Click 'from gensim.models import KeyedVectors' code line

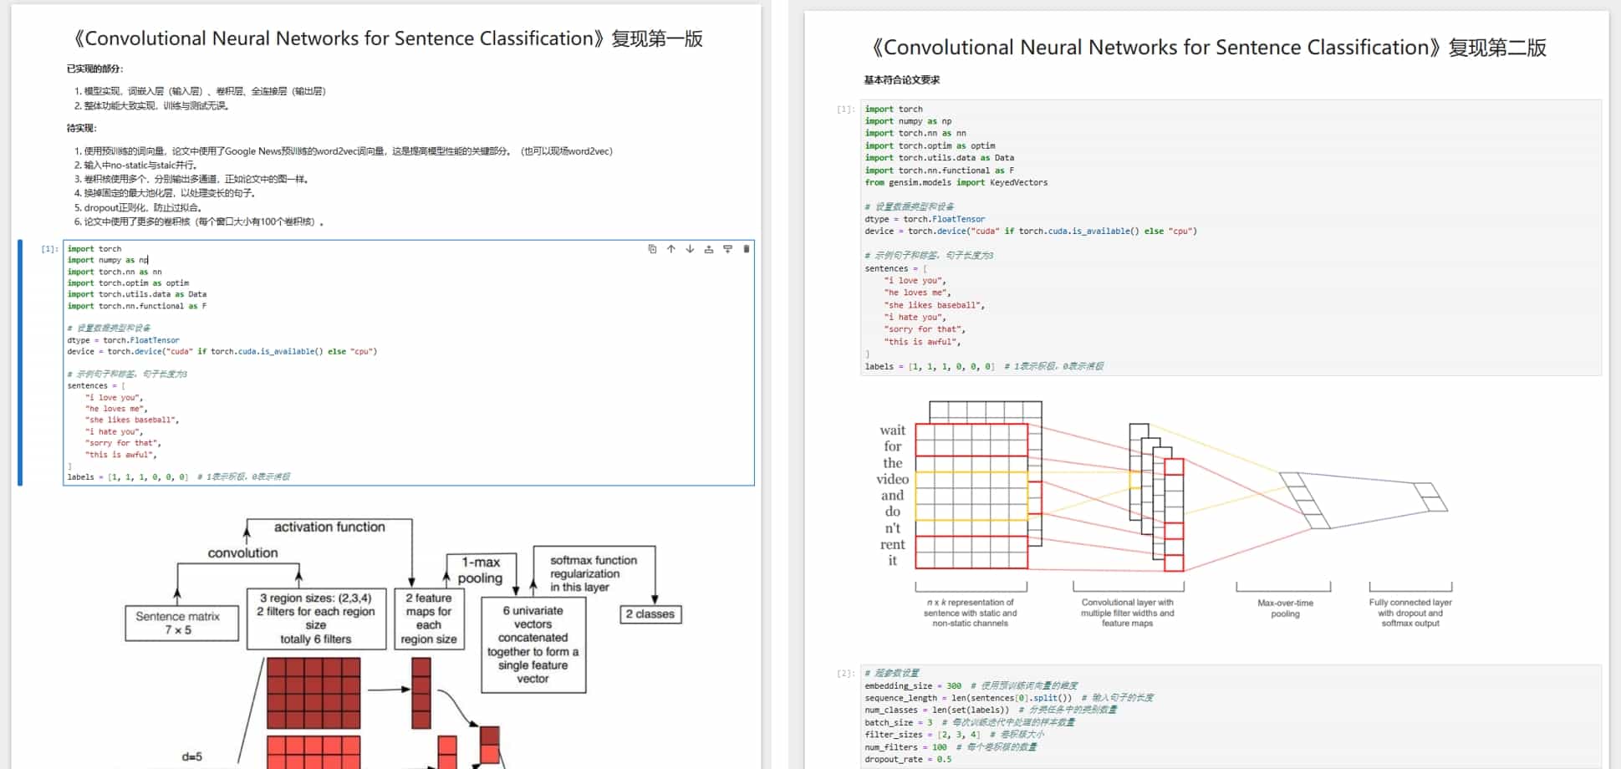click(x=956, y=182)
